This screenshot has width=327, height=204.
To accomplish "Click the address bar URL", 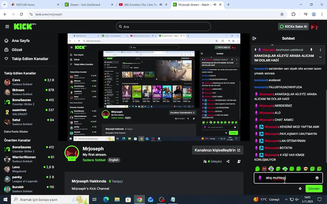I will 49,14.
